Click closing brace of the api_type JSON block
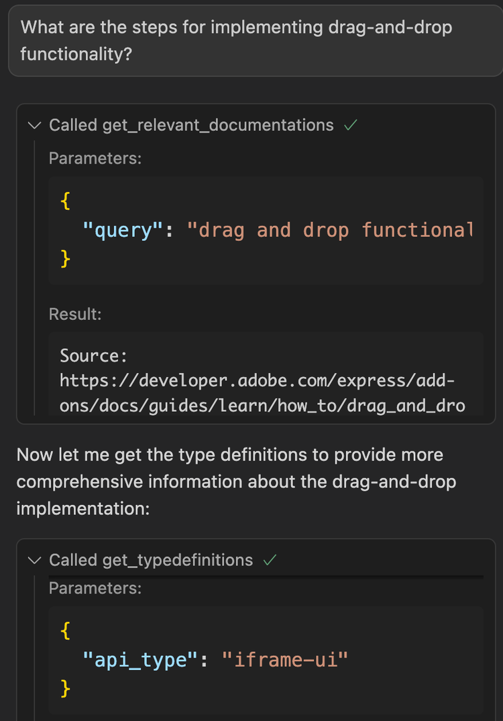 64,688
